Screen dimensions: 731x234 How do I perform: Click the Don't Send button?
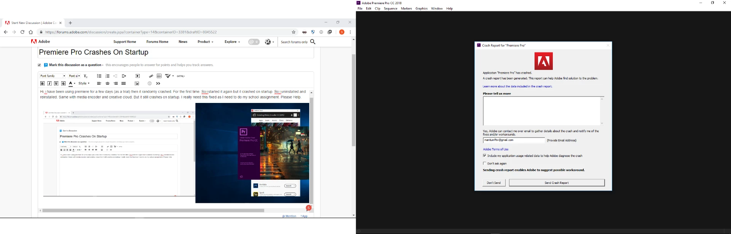point(494,183)
